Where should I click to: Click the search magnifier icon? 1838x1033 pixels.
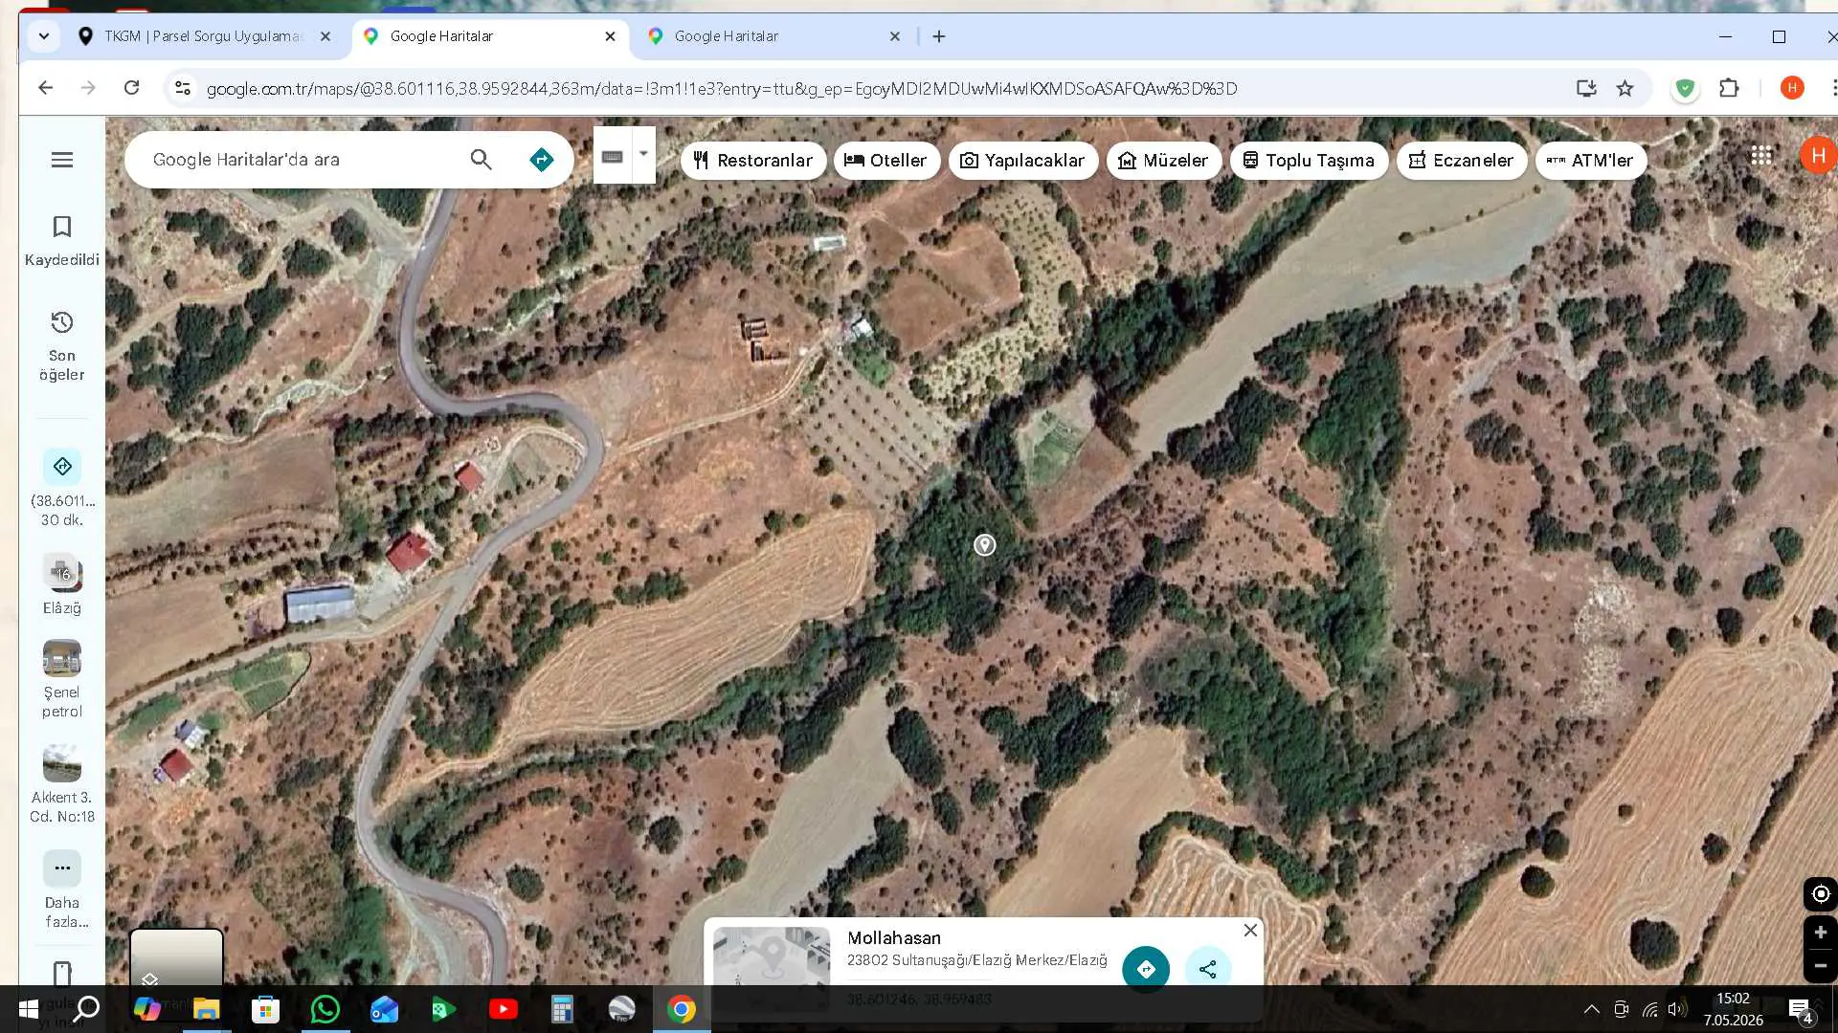481,160
